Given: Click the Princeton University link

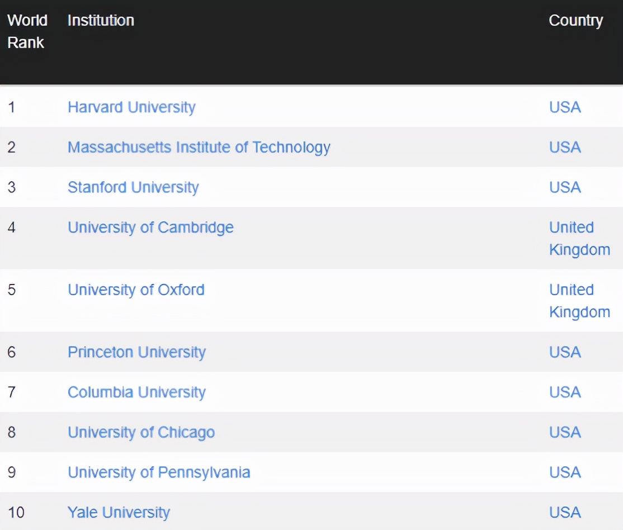Looking at the screenshot, I should (136, 352).
